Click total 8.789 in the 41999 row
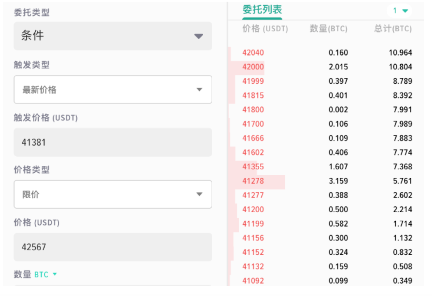Image resolution: width=432 pixels, height=296 pixels. coord(402,81)
